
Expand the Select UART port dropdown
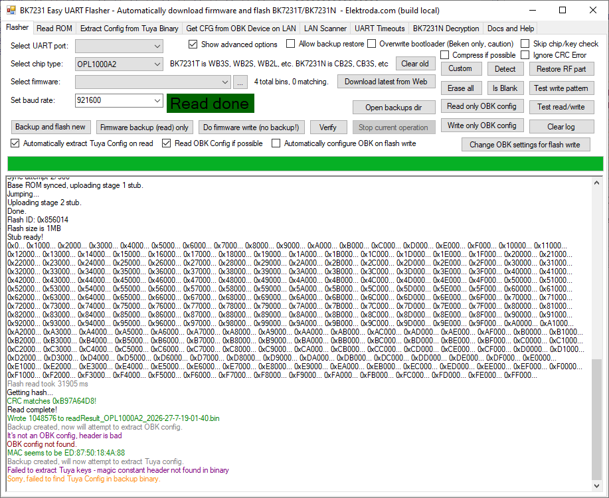tap(119, 46)
